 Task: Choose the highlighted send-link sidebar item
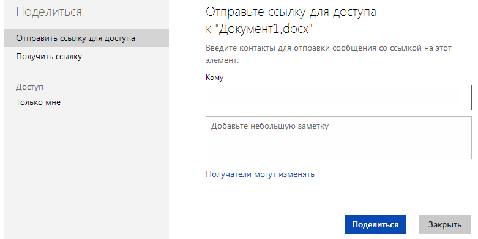pos(86,38)
